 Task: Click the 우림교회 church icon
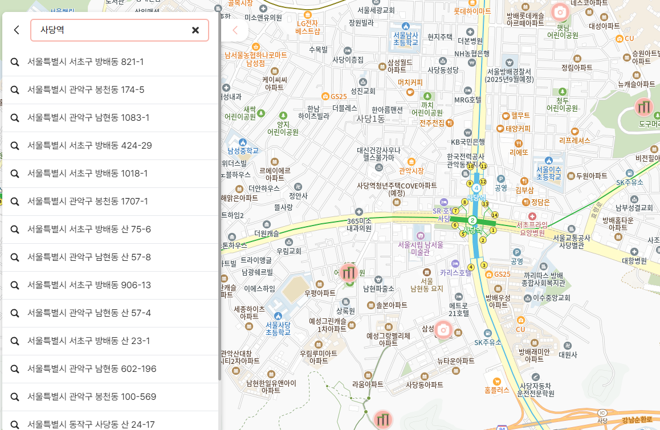[289, 242]
